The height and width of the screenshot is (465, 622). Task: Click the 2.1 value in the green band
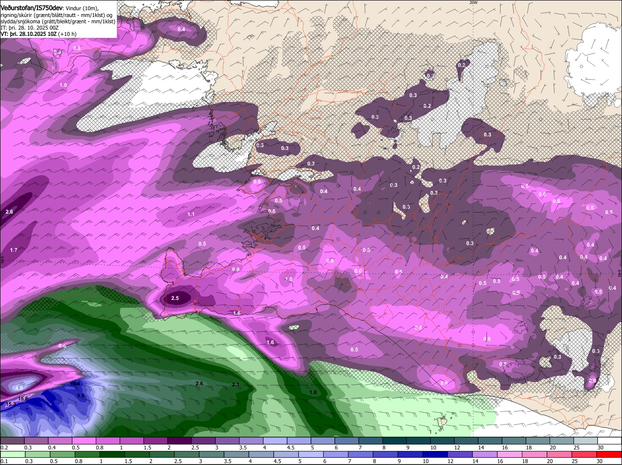click(236, 384)
